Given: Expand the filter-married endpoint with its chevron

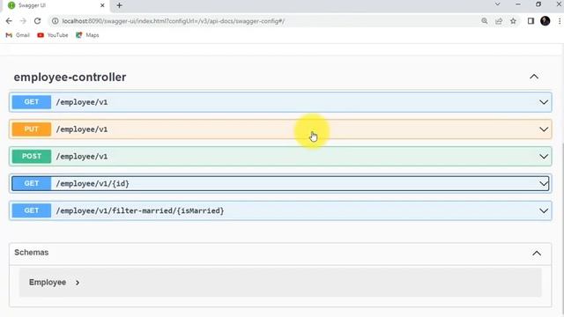Looking at the screenshot, I should click(544, 210).
